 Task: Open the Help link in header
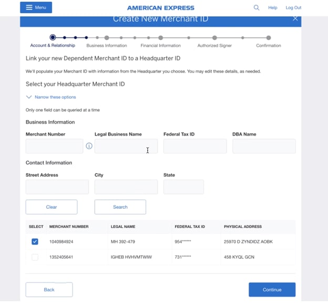coord(272,8)
